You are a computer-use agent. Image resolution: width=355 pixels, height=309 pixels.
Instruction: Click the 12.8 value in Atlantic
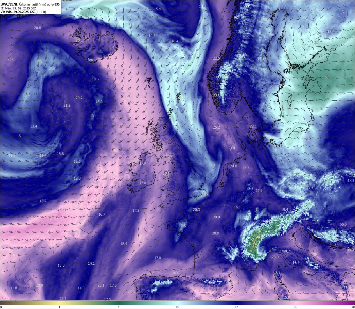[x=77, y=178]
